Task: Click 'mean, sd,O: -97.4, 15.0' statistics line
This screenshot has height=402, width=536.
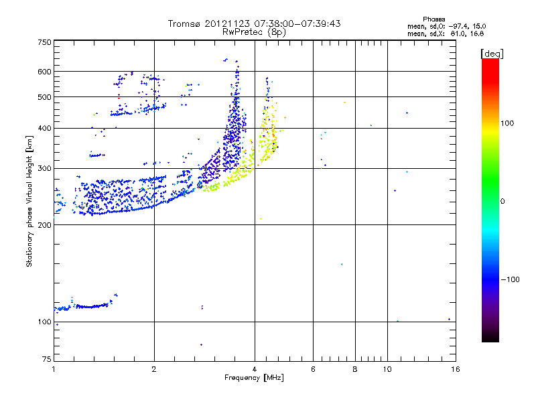Action: pyautogui.click(x=446, y=26)
